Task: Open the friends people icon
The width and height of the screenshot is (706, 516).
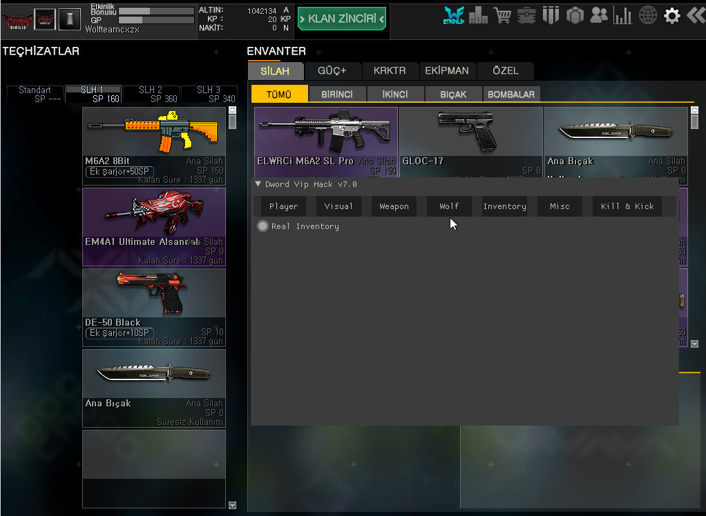Action: pyautogui.click(x=599, y=15)
